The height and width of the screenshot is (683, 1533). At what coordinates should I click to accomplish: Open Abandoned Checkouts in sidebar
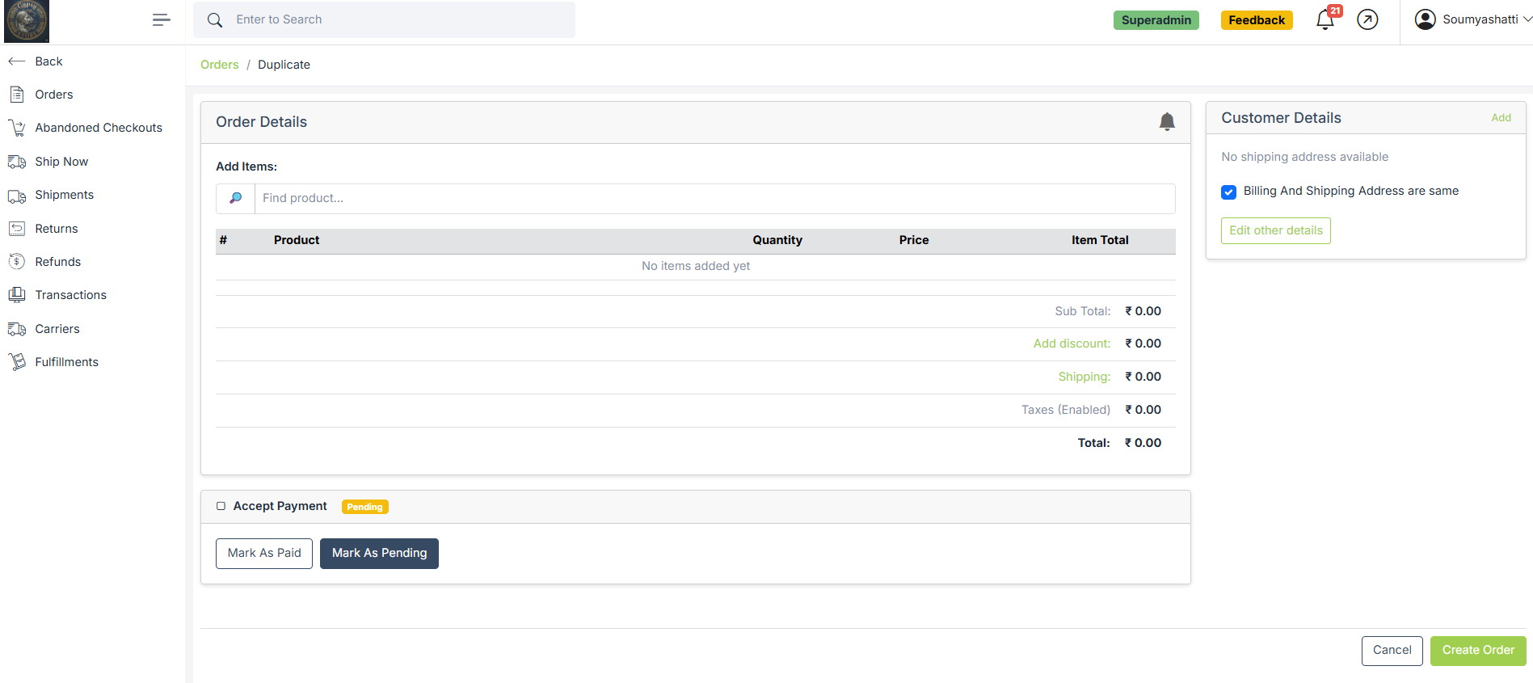coord(99,128)
